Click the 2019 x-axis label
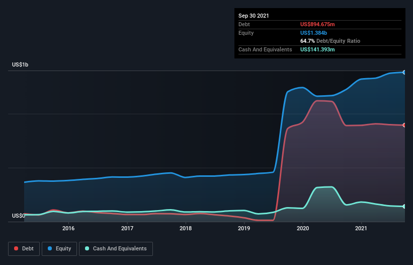The width and height of the screenshot is (413, 265). (x=244, y=228)
